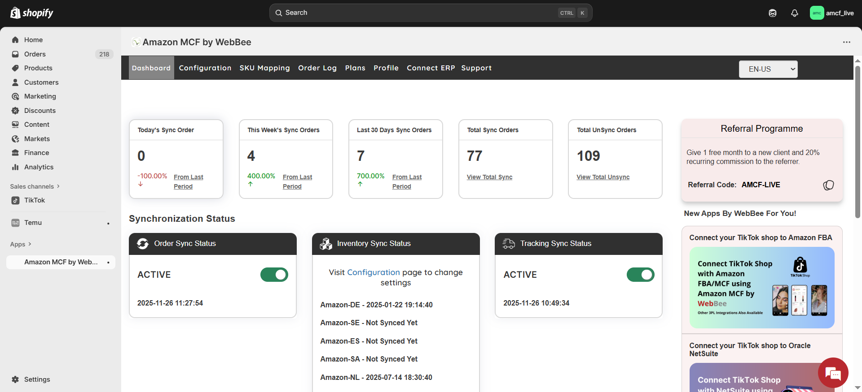Open TikTok sales channel
Viewport: 862px width, 392px height.
click(35, 200)
